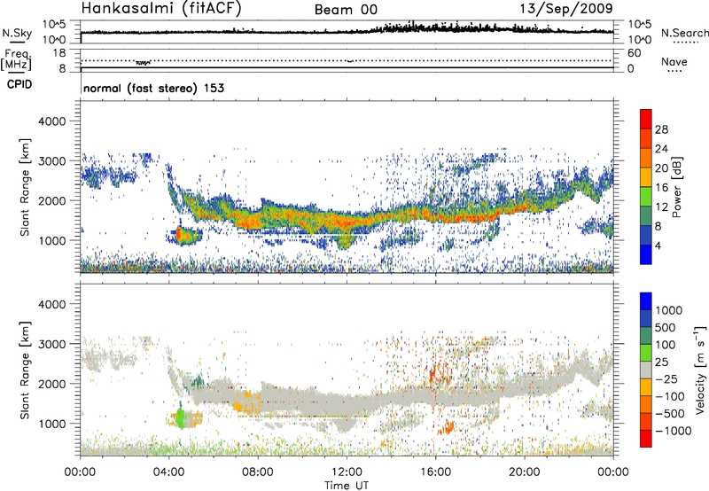The height and width of the screenshot is (491, 709).
Task: Click the "Time UT" axis title
Action: point(347,486)
